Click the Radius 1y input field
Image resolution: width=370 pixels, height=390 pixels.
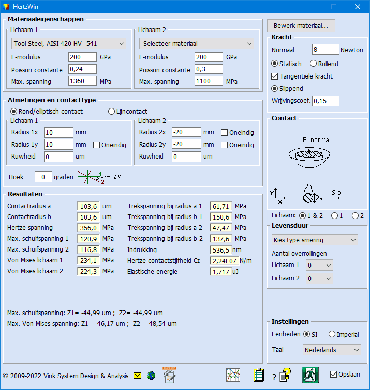click(58, 144)
